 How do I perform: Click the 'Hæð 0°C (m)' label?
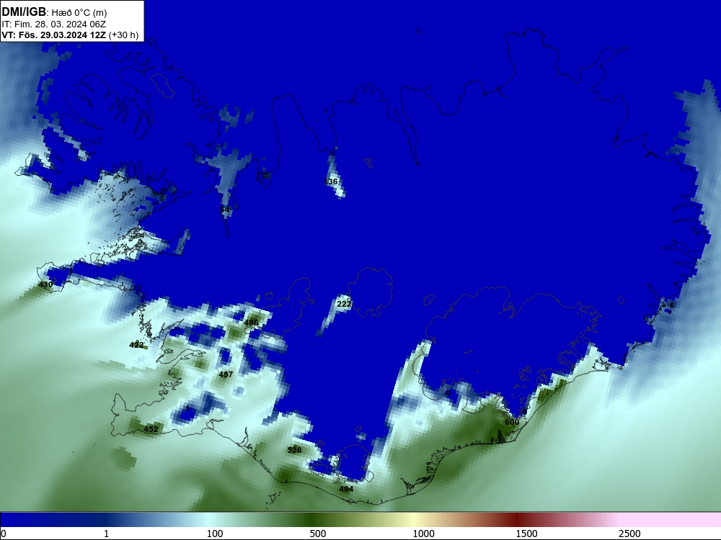click(79, 13)
